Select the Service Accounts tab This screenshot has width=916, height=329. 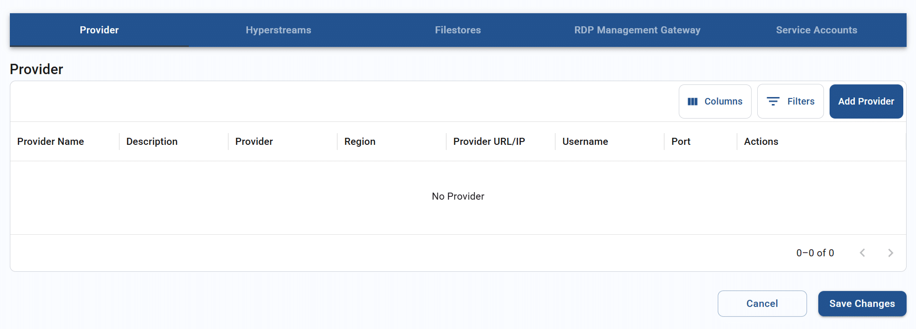pyautogui.click(x=816, y=30)
